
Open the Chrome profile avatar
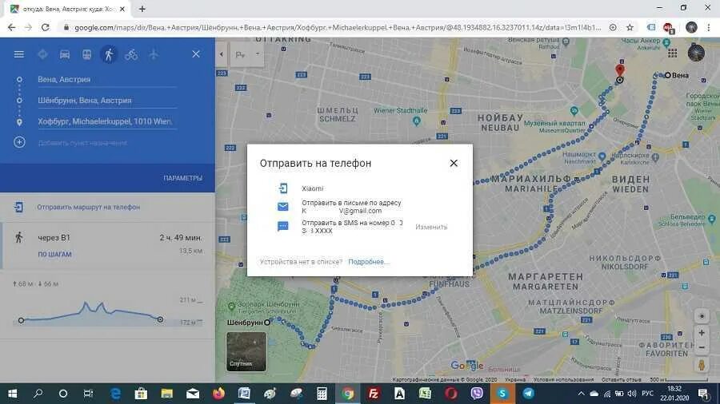pyautogui.click(x=691, y=27)
